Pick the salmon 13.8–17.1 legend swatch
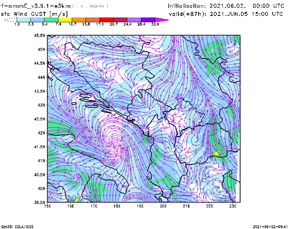 [93, 20]
